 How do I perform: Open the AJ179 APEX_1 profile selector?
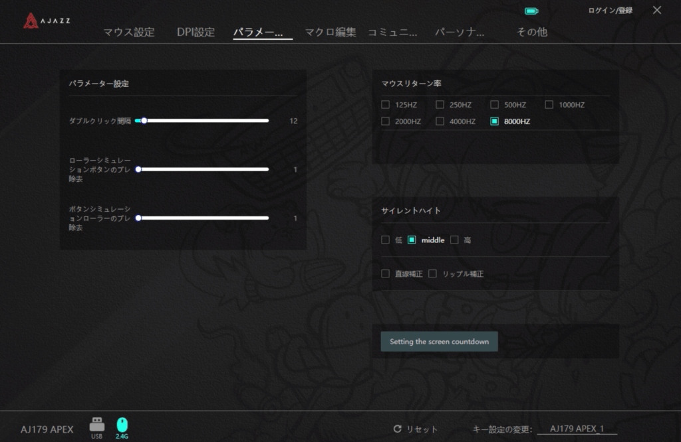coord(577,429)
